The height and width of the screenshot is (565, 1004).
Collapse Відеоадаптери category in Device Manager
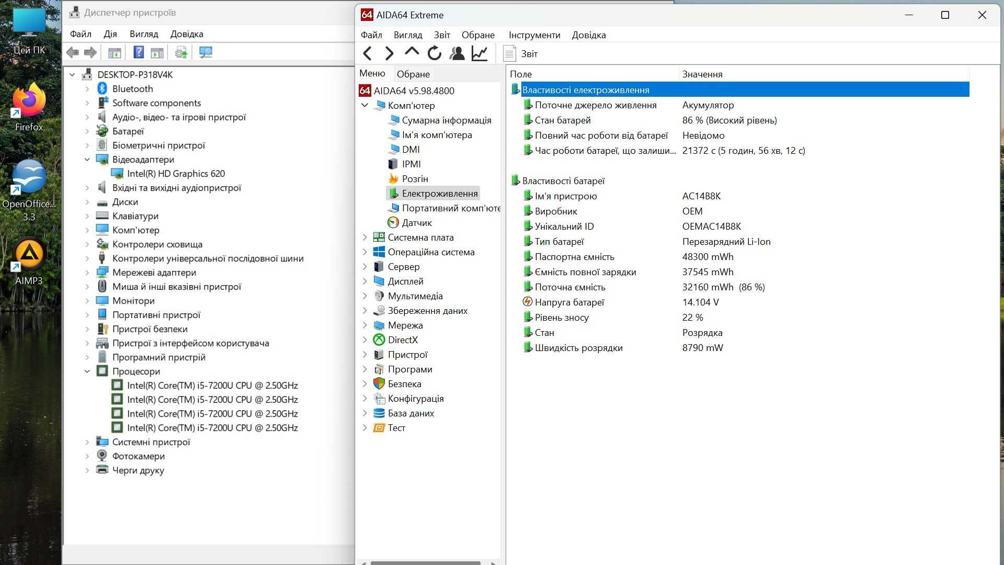pyautogui.click(x=87, y=160)
